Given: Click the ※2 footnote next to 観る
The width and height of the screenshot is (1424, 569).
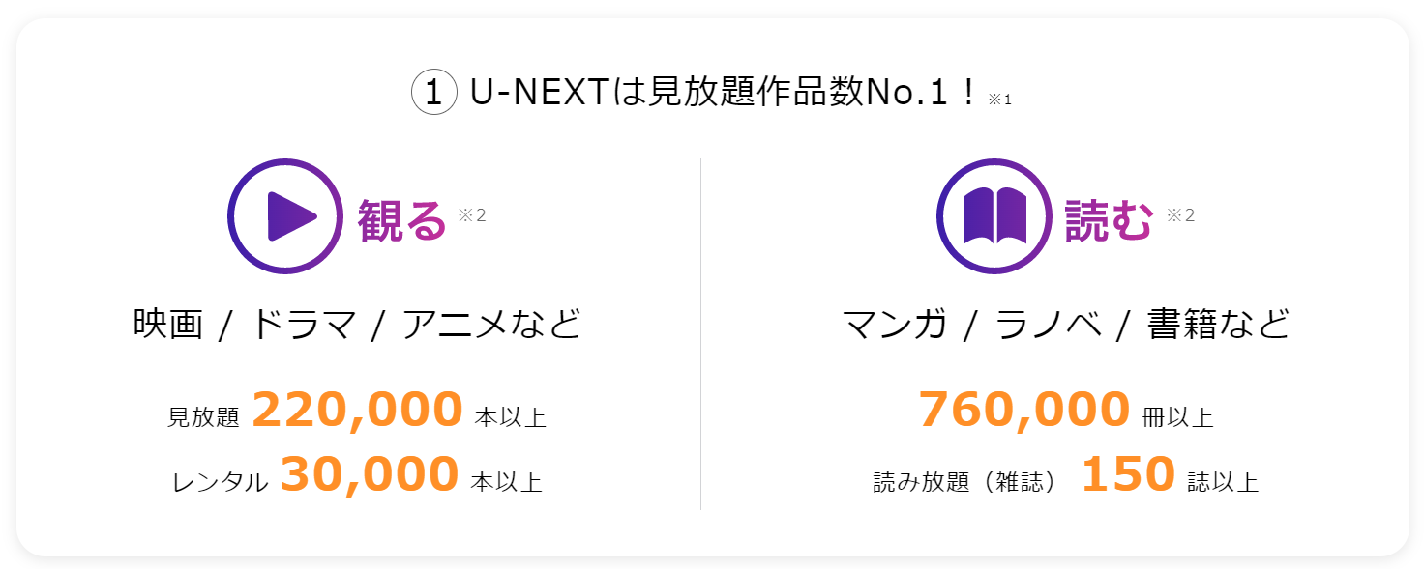Looking at the screenshot, I should [x=471, y=215].
